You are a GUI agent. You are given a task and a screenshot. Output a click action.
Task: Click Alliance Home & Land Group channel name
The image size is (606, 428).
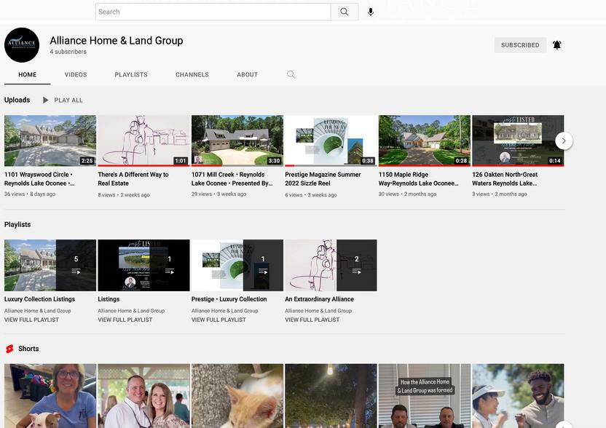pos(117,41)
